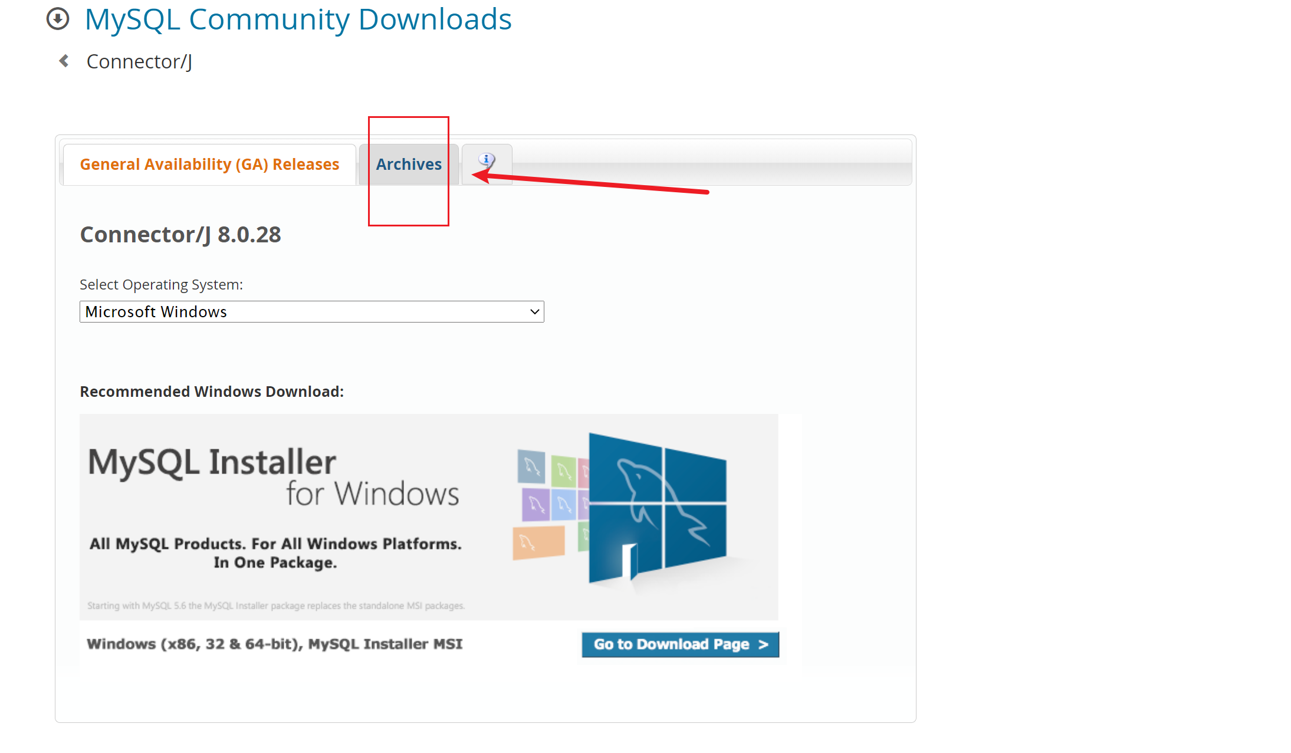This screenshot has height=753, width=1291.
Task: Open MySQL Community Downloads heading link
Action: [298, 19]
